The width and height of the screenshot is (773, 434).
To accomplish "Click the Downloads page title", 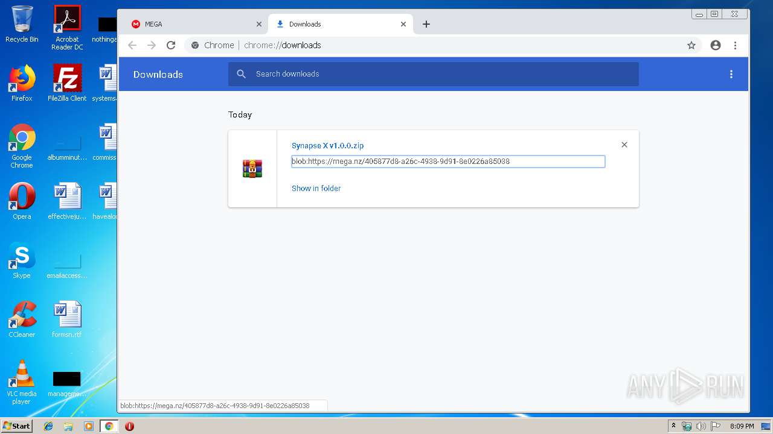I will click(158, 74).
